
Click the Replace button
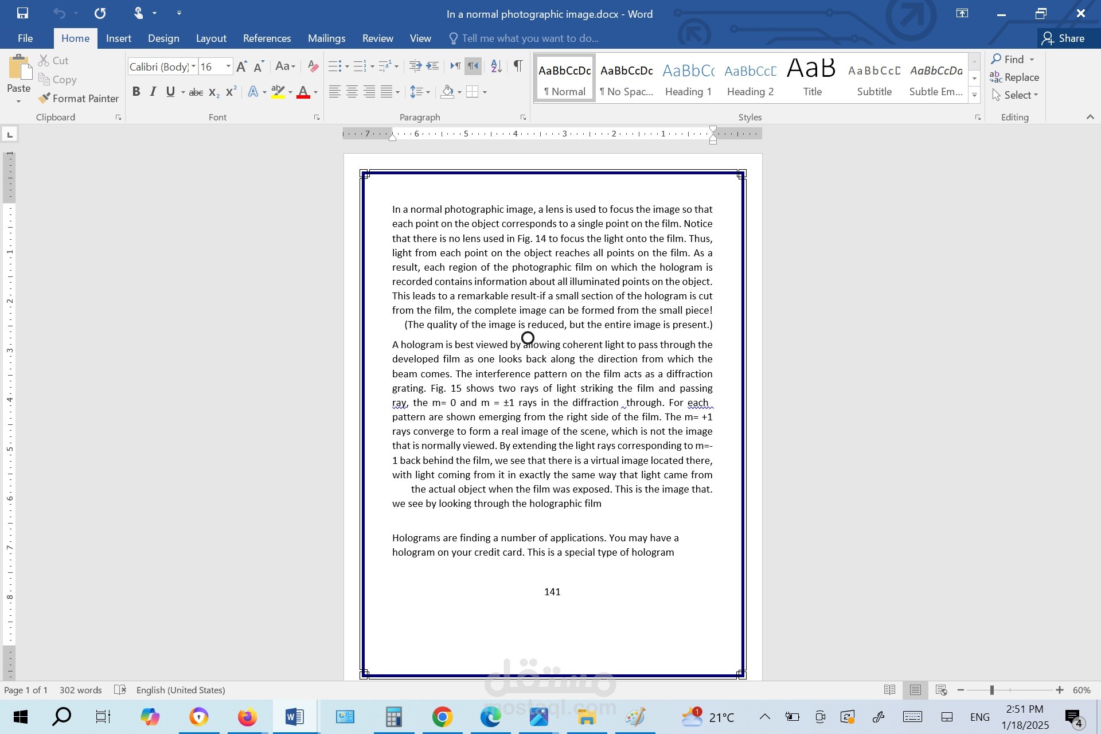coord(1014,77)
